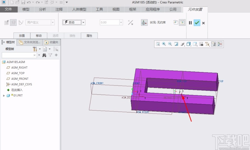Click the model tree filter funnel icon
The height and width of the screenshot is (150, 250).
[50, 55]
